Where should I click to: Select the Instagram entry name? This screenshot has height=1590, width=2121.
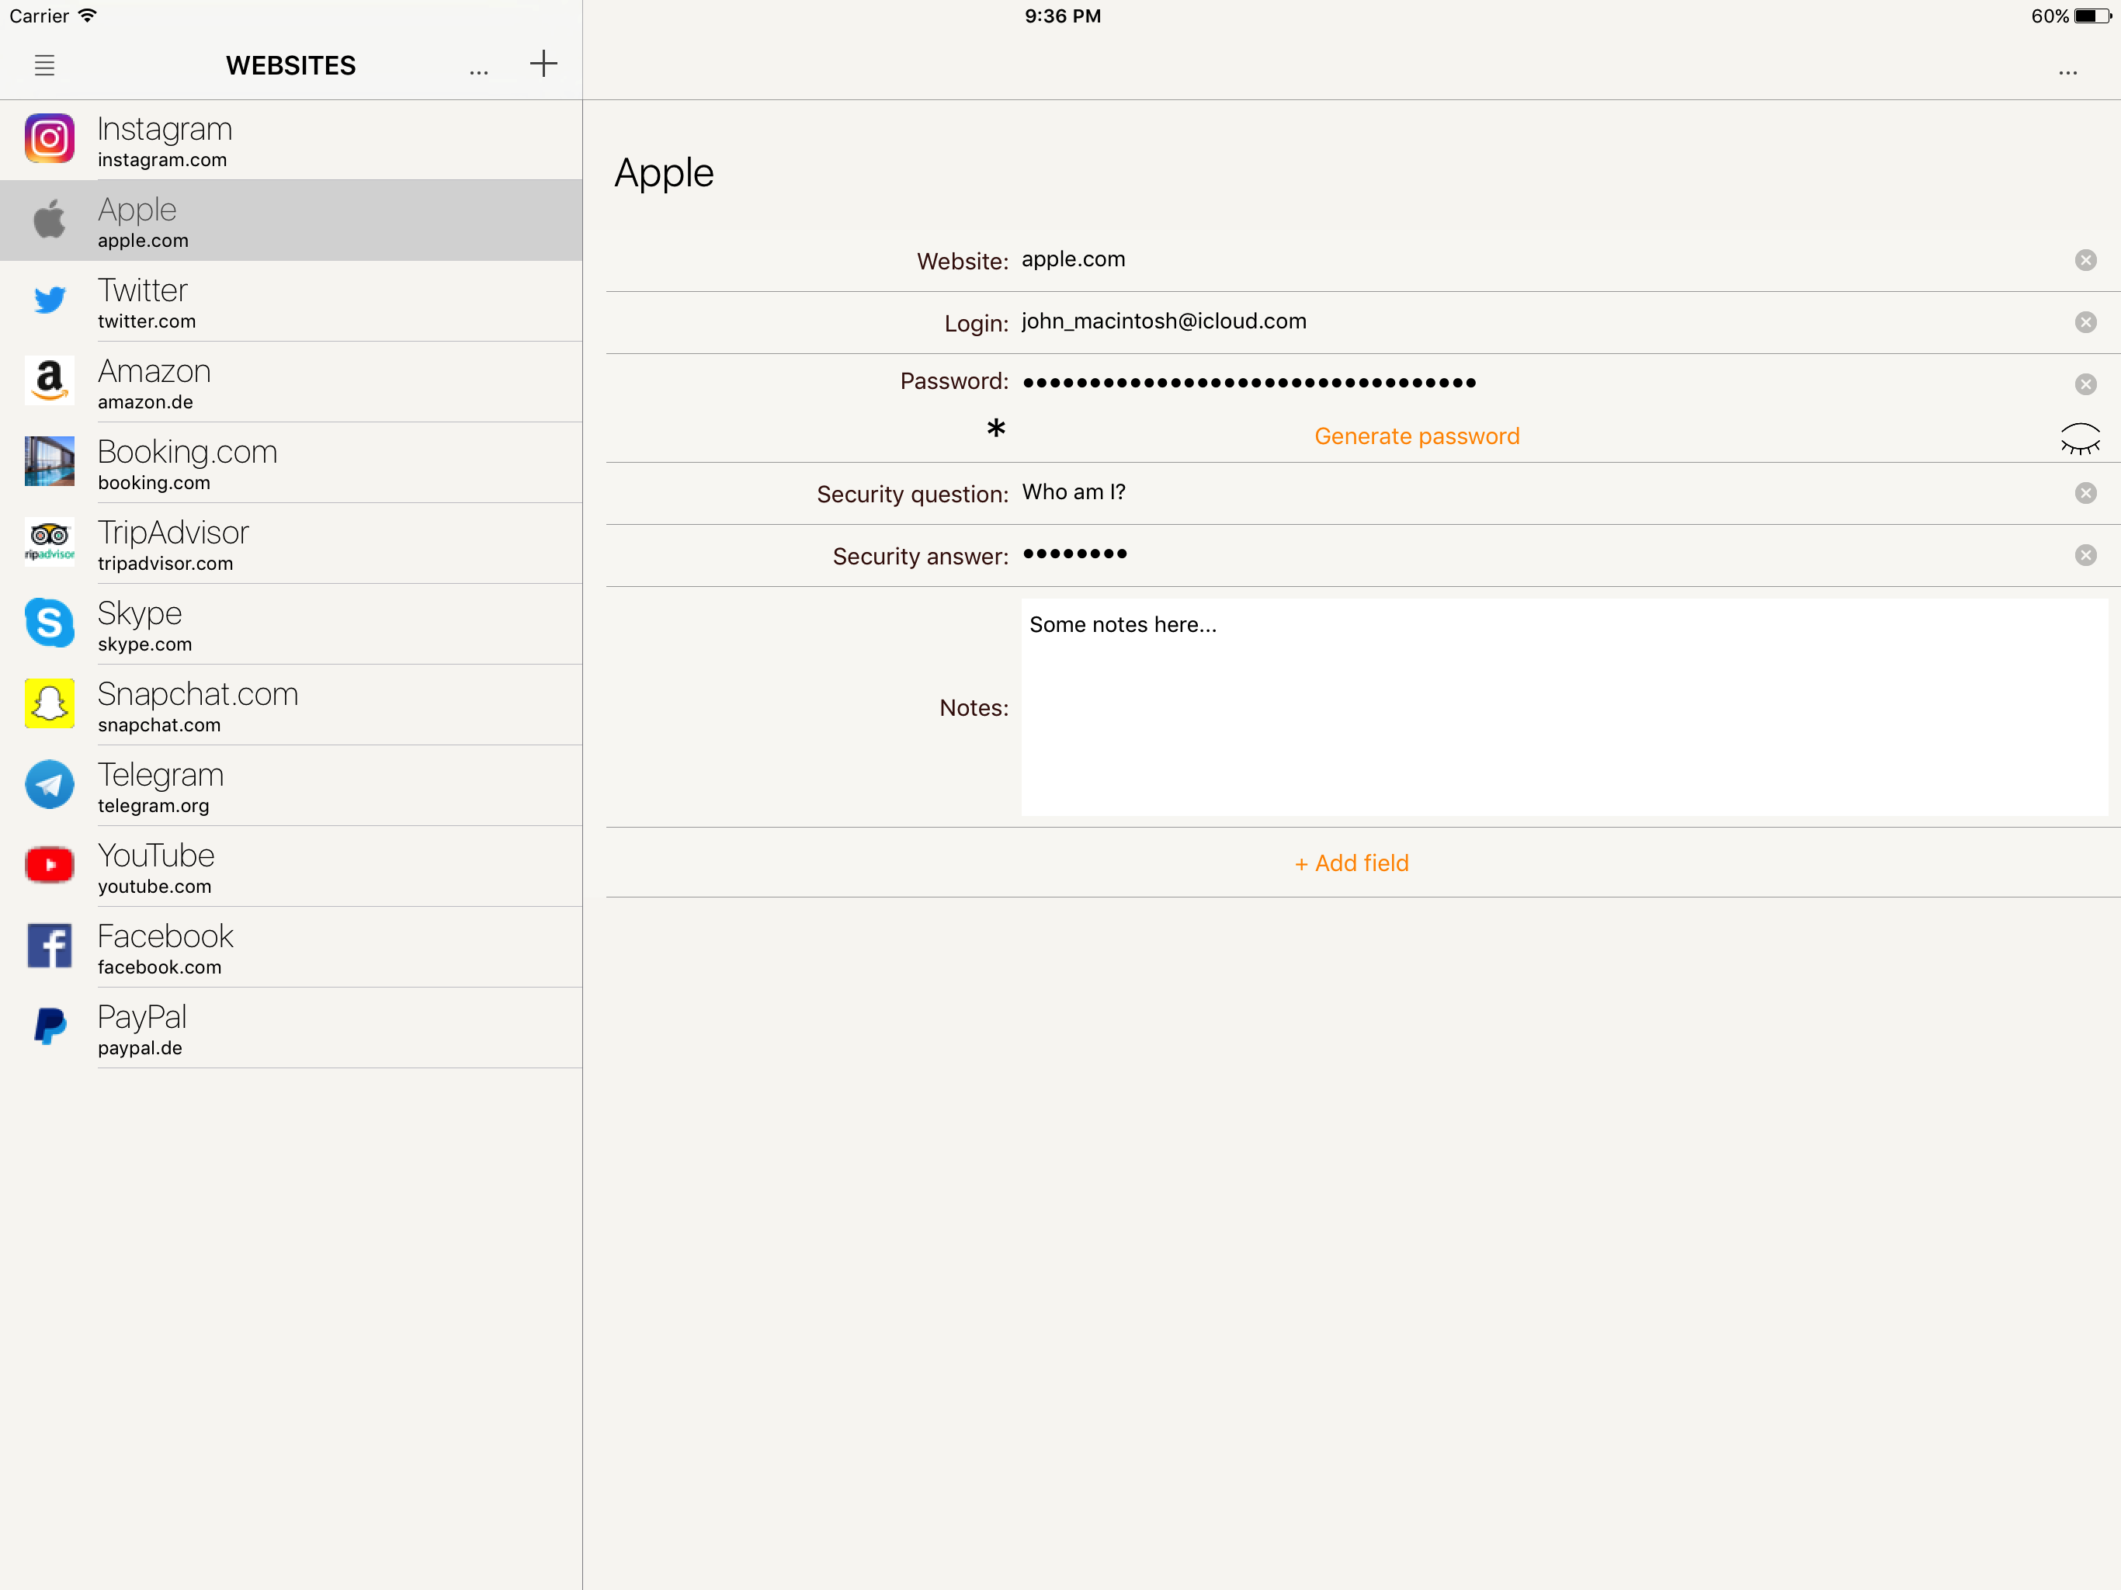pyautogui.click(x=165, y=129)
